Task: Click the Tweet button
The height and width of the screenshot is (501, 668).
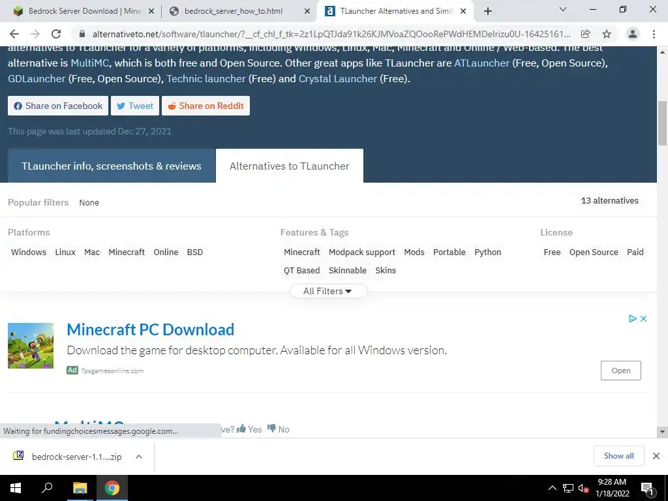Action: [135, 106]
